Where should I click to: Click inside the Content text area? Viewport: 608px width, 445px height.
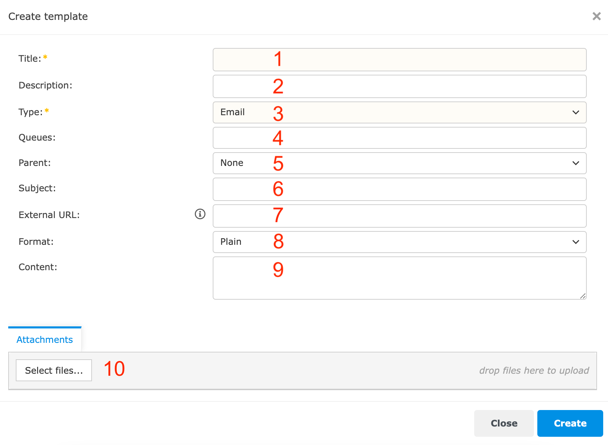(399, 278)
